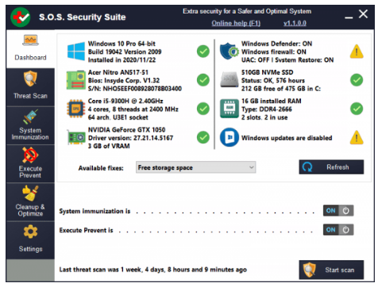Toggle the System immunization ON switch
This screenshot has width=378, height=287.
338,211
